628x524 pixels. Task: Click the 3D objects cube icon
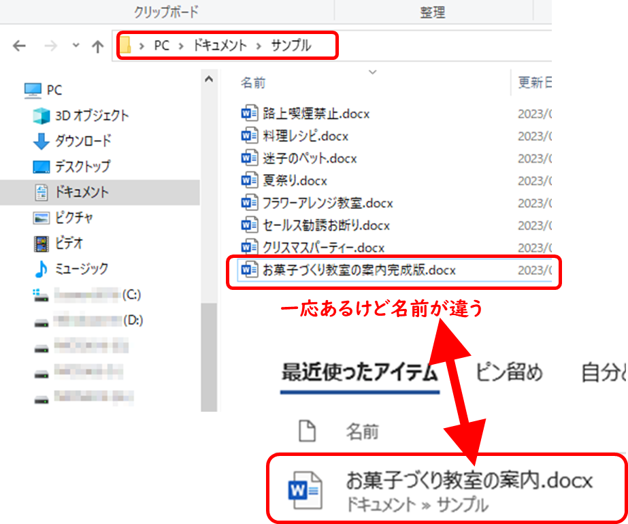pos(42,116)
